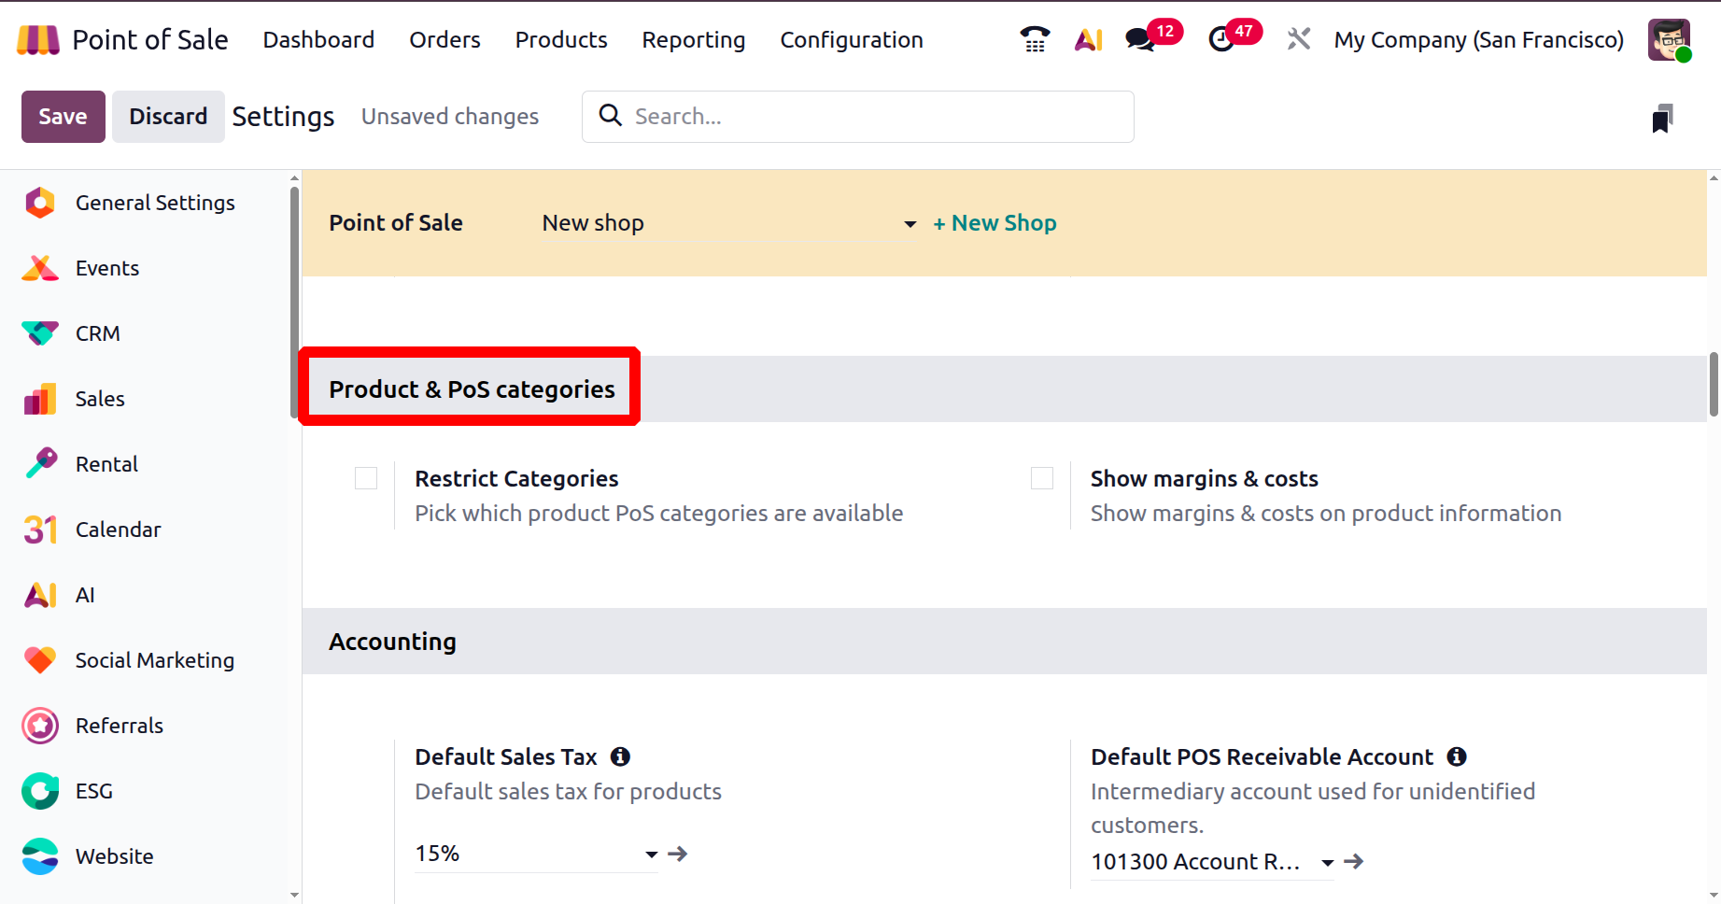Click the + New Shop link
The width and height of the screenshot is (1721, 904).
coord(995,223)
